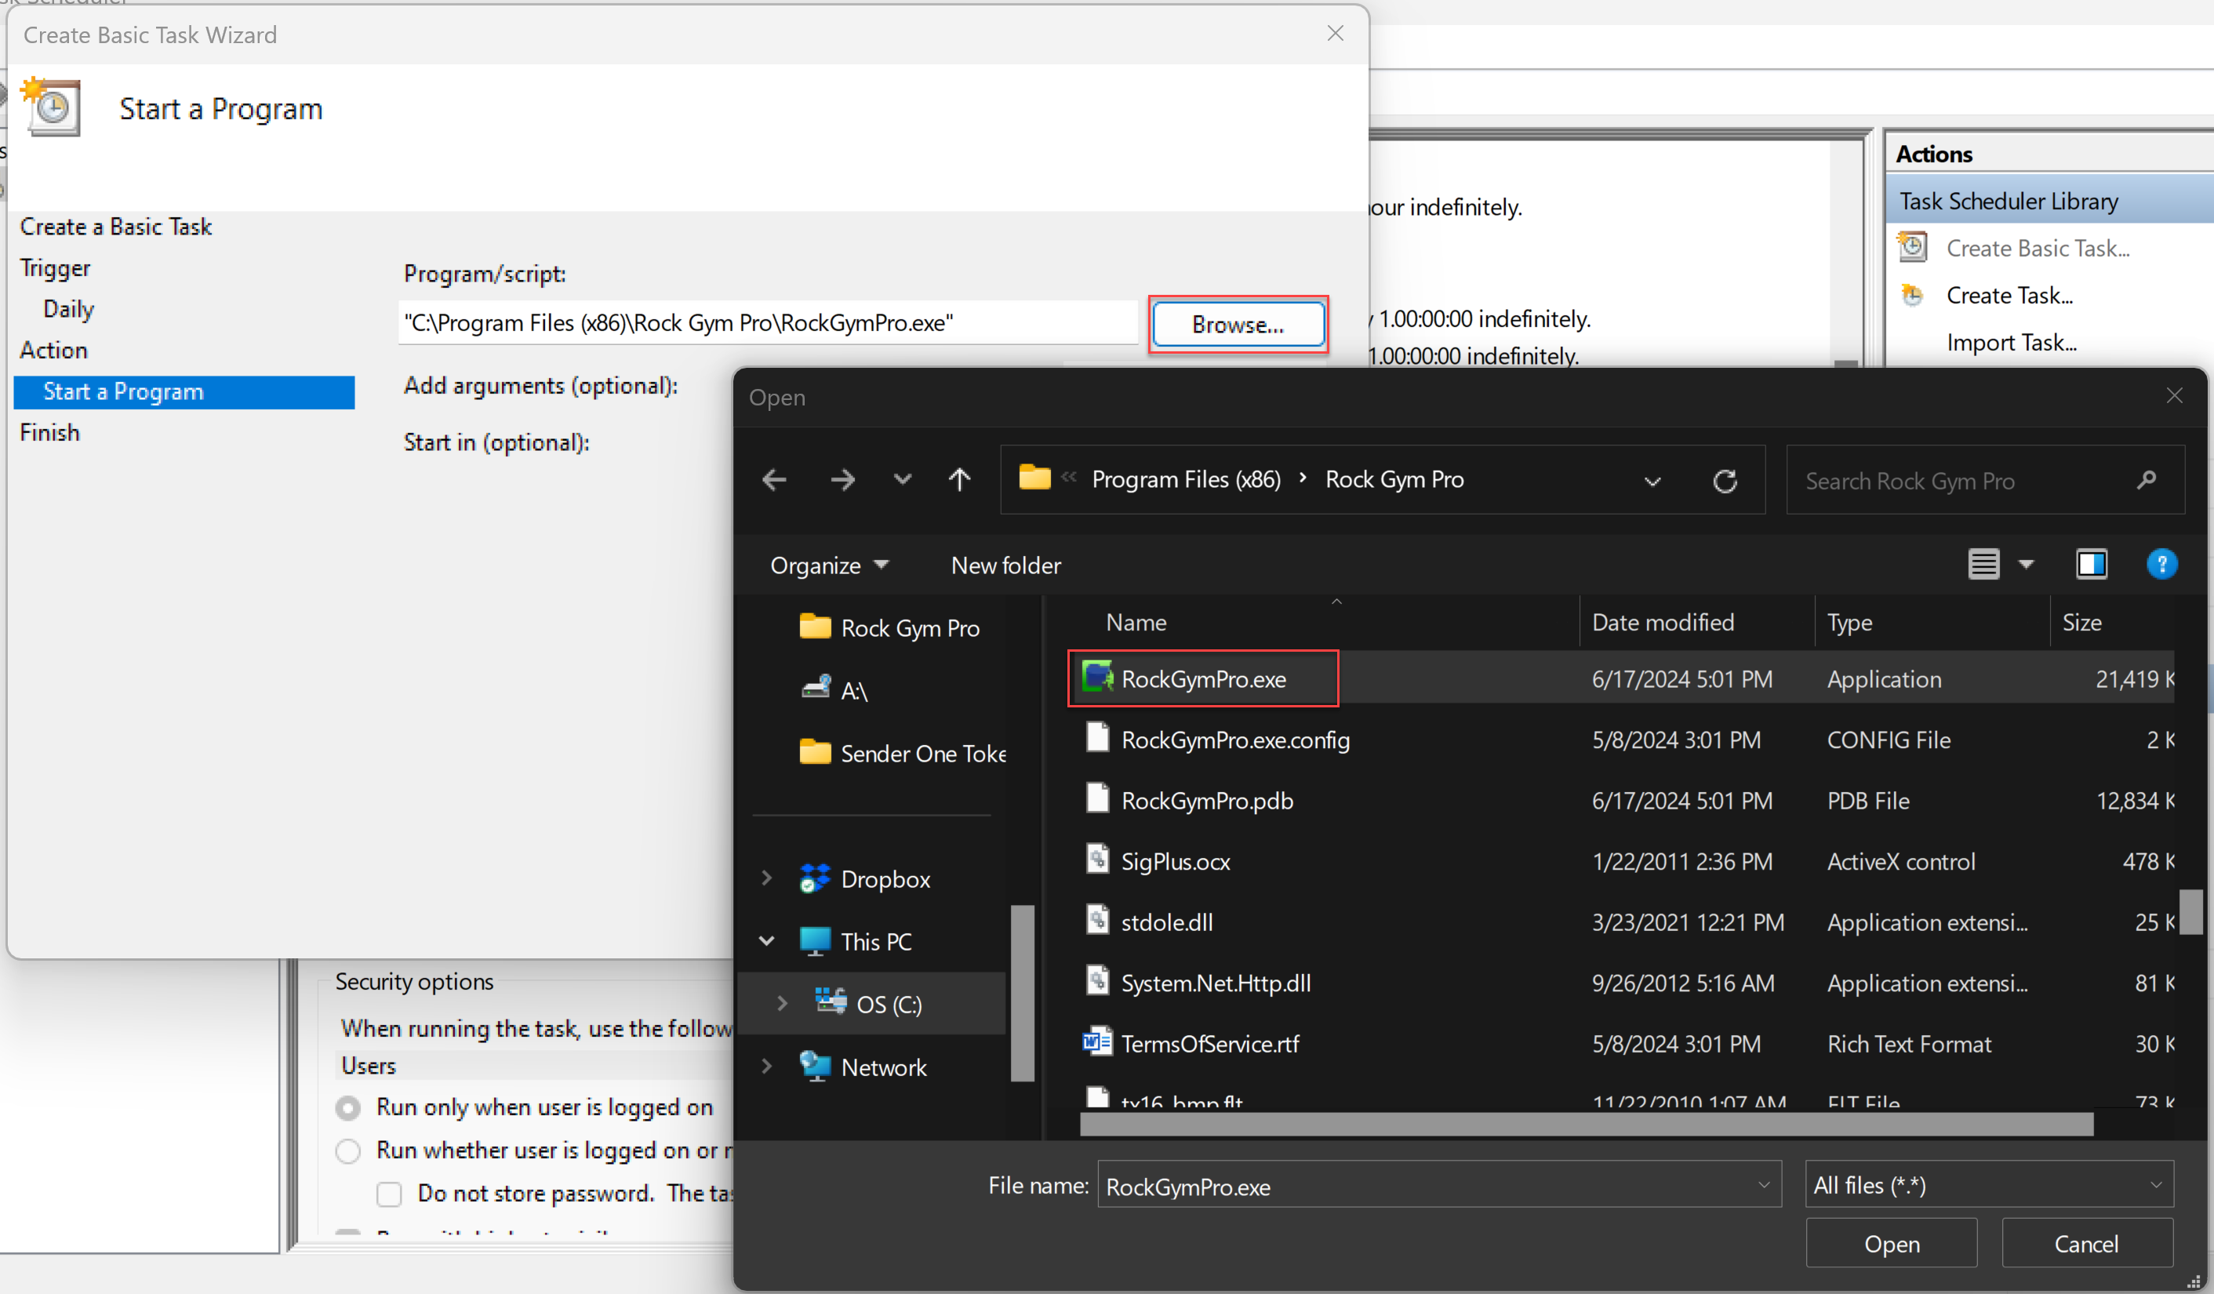This screenshot has height=1294, width=2214.
Task: Click the This PC monitor icon
Action: point(814,941)
